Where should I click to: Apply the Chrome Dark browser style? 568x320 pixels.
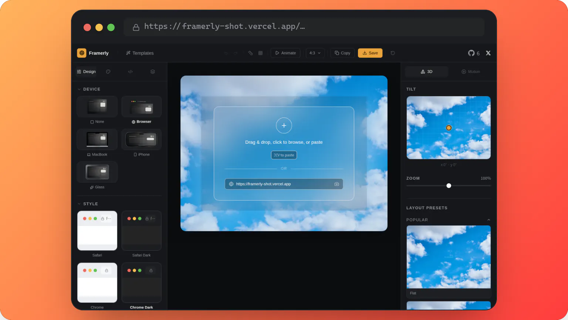[x=142, y=286]
